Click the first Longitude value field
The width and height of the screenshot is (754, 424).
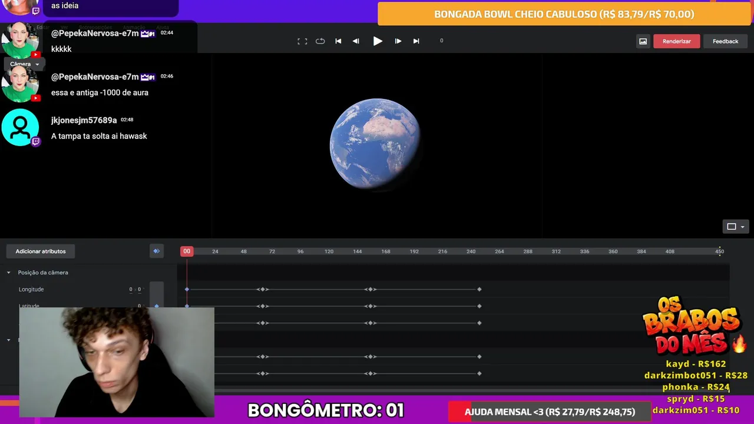131,290
